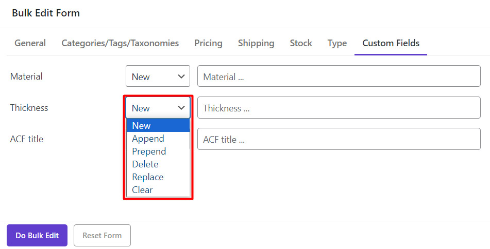
Task: Click the Material text input field
Action: (x=339, y=76)
